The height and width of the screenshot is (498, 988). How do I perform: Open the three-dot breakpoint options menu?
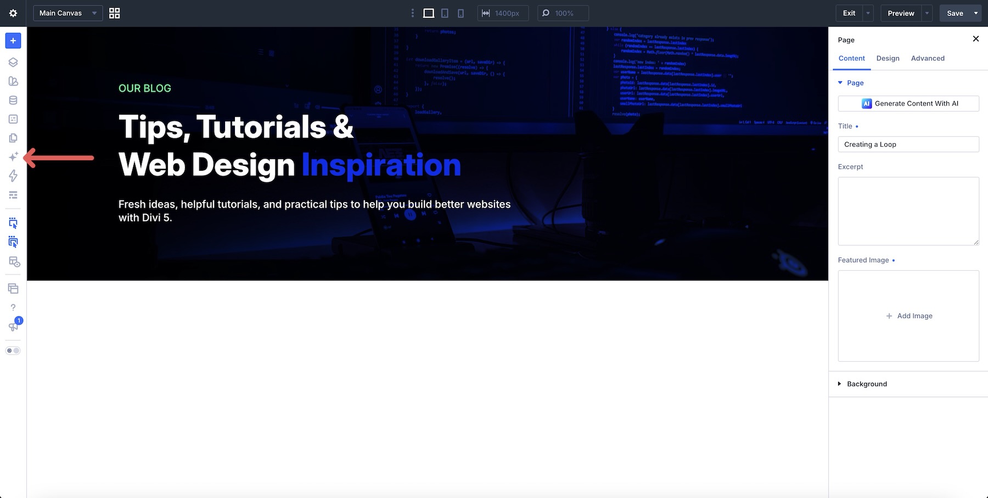(413, 13)
